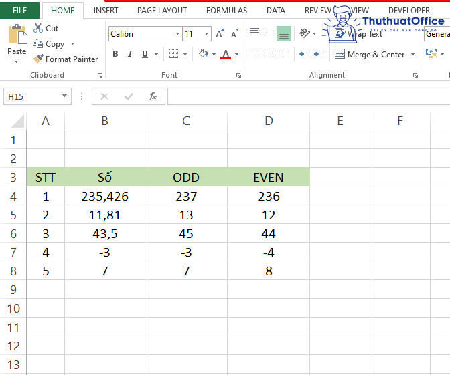Set Middle Align for cell text
The height and width of the screenshot is (375, 450).
tap(269, 33)
